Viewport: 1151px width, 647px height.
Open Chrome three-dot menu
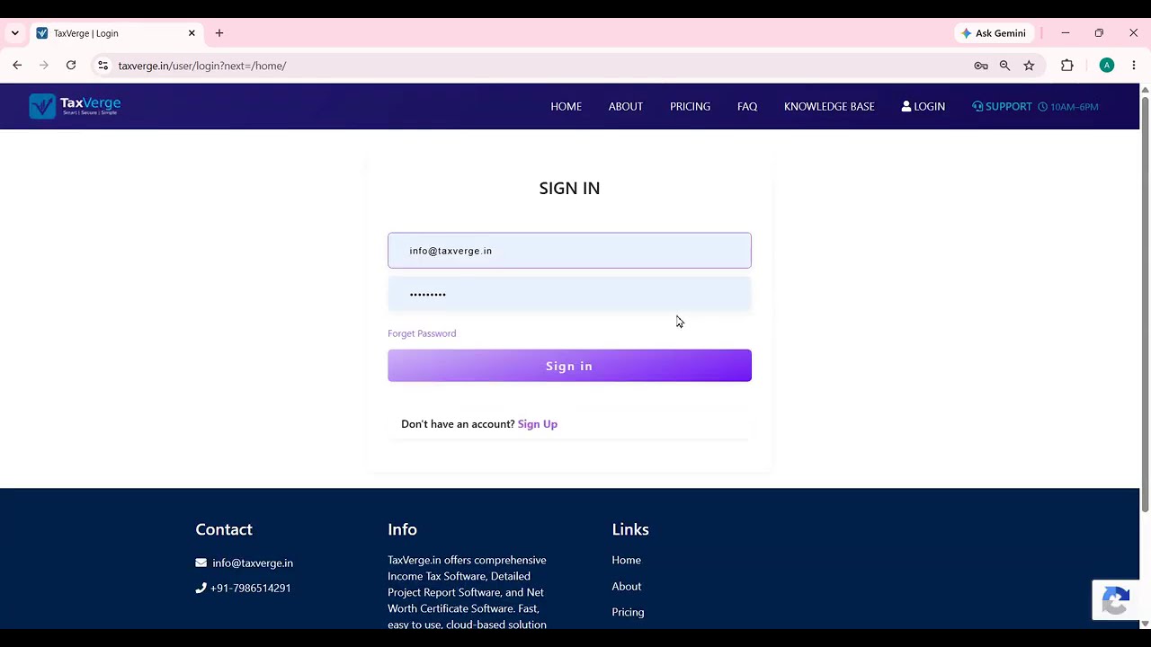(1134, 66)
